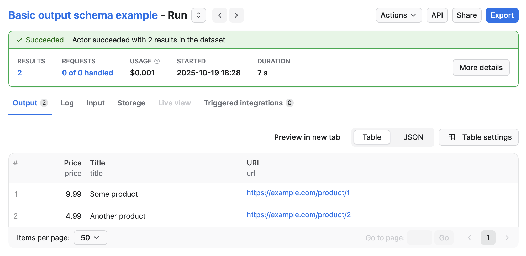
Task: Click the next page chevron in pagination
Action: tap(507, 238)
